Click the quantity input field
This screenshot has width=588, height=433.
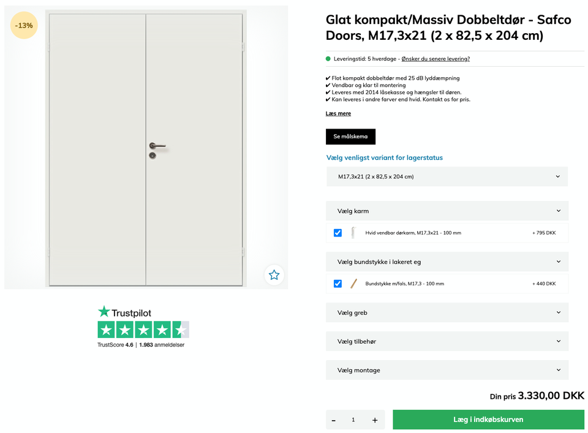tap(353, 420)
